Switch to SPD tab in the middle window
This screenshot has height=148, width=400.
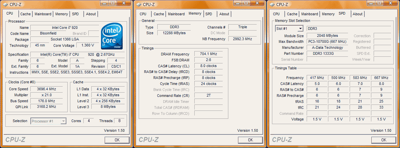[x=209, y=14]
